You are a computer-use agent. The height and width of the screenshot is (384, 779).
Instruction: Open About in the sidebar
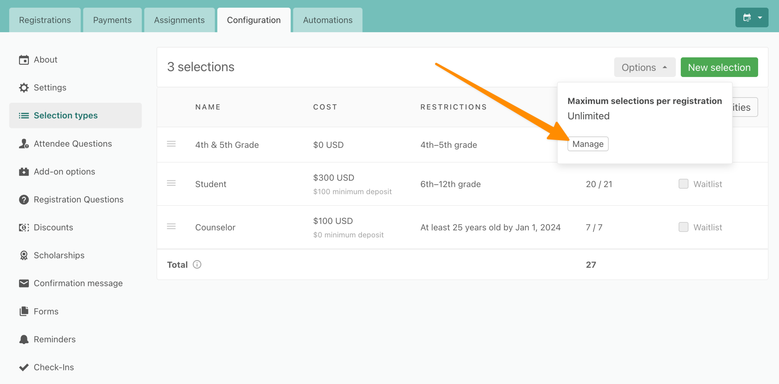tap(75, 60)
